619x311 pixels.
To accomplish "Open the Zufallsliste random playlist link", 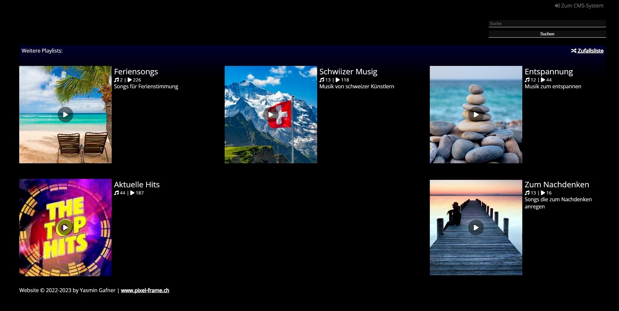I will (x=590, y=51).
